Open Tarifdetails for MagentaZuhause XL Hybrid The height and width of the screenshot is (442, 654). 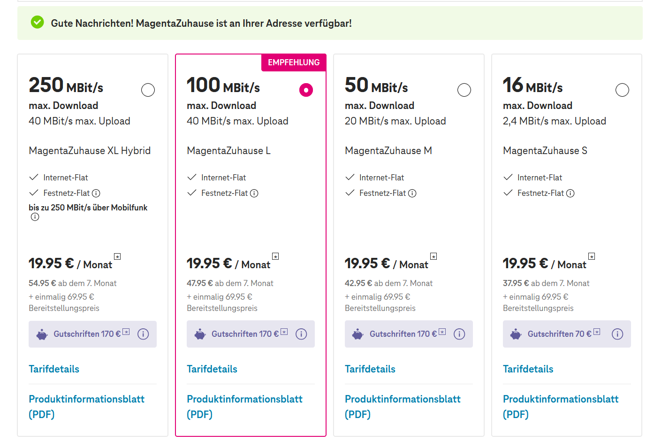[x=54, y=369]
